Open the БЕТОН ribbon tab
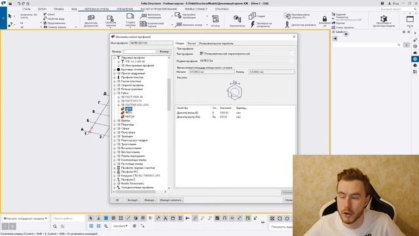The width and height of the screenshot is (419, 236). tap(42, 9)
